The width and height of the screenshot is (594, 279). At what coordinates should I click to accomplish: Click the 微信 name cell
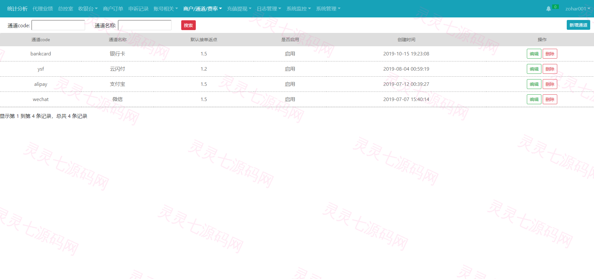[x=118, y=99]
